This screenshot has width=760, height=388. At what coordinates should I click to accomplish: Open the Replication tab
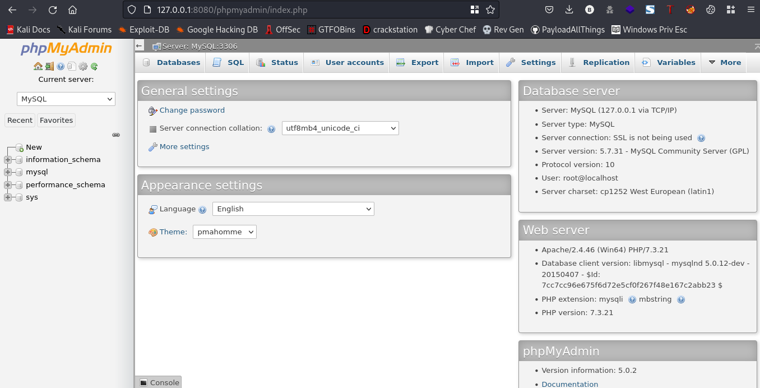[598, 62]
